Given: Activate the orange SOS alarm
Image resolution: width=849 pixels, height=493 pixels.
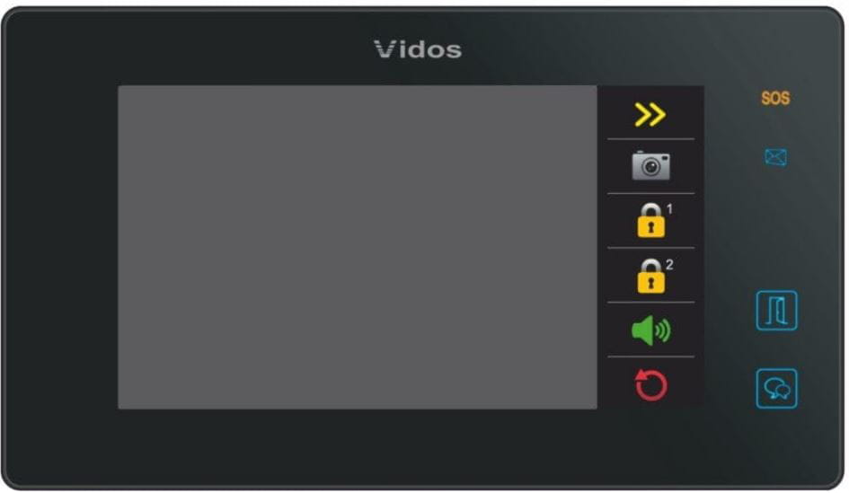Looking at the screenshot, I should [x=775, y=98].
